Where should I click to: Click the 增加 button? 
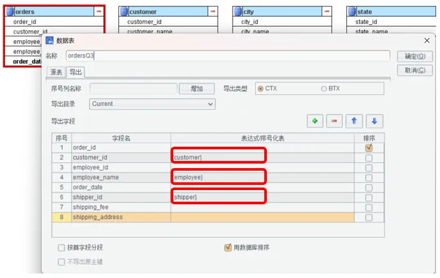pyautogui.click(x=196, y=89)
